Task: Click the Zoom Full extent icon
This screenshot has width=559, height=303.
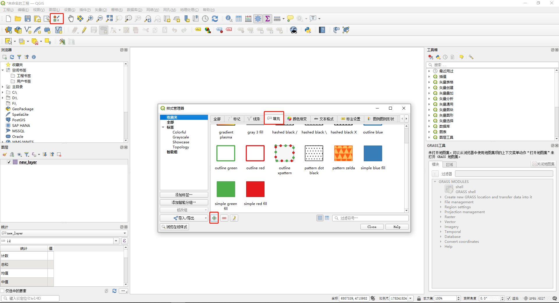Action: click(109, 19)
